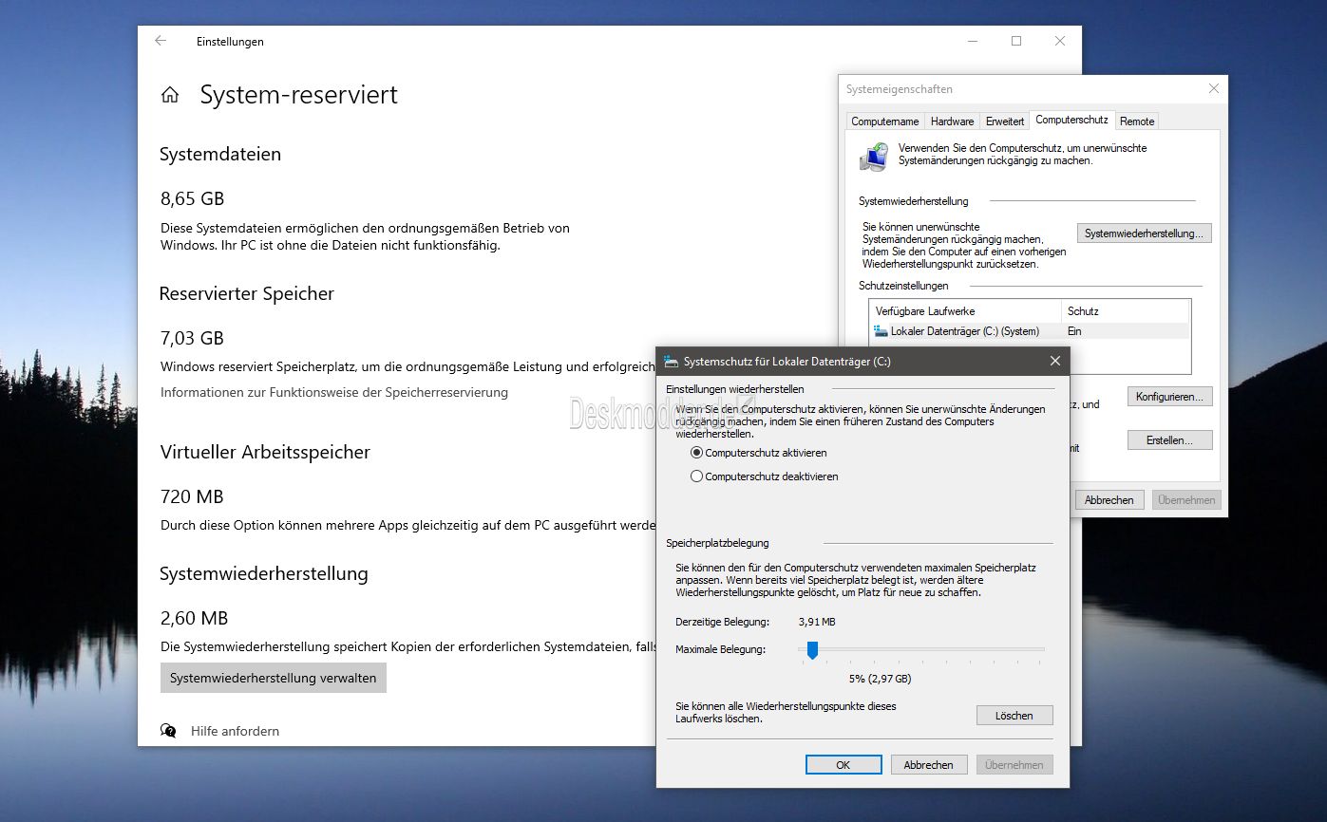Click the 7,03 GB Reservierter Speicher value
The image size is (1327, 822).
[x=193, y=338]
